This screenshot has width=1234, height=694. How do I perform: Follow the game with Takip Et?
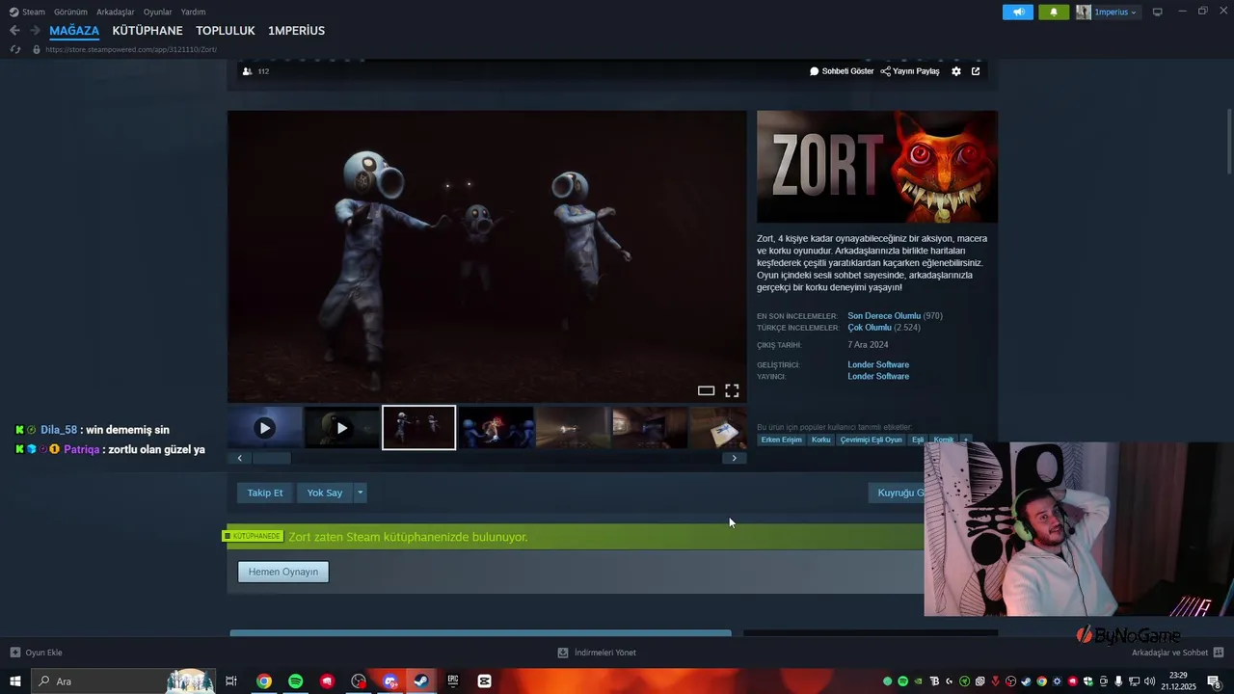(x=265, y=493)
